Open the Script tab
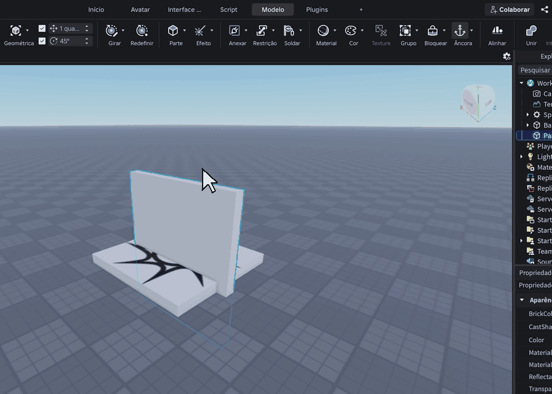Screen dimensions: 552x394 coord(228,9)
